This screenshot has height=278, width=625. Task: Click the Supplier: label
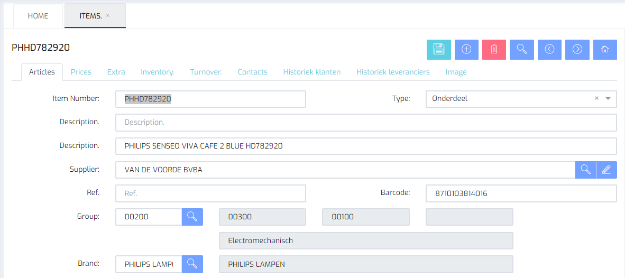point(85,169)
